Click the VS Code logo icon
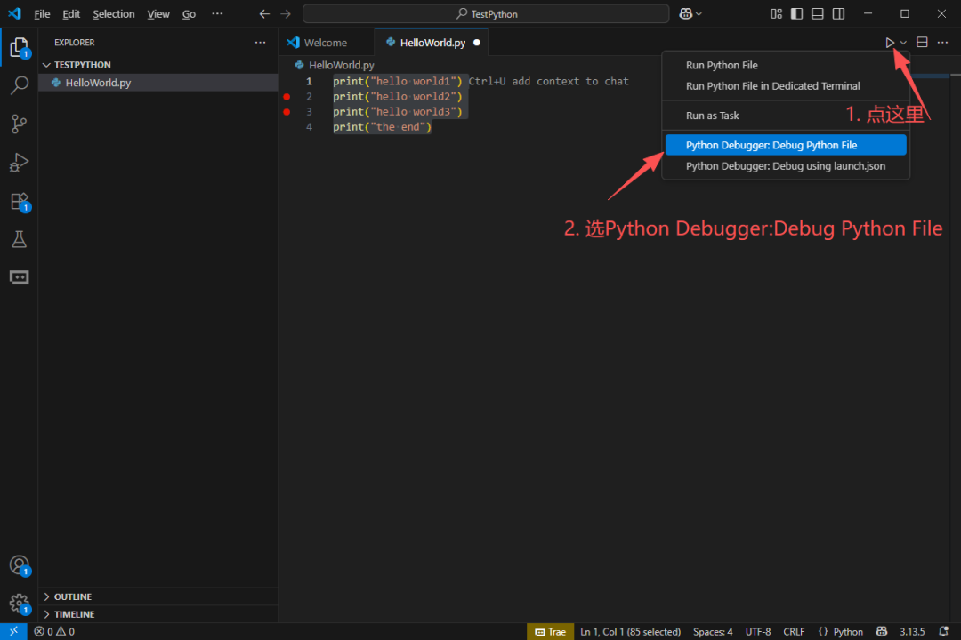The image size is (961, 640). click(x=14, y=13)
